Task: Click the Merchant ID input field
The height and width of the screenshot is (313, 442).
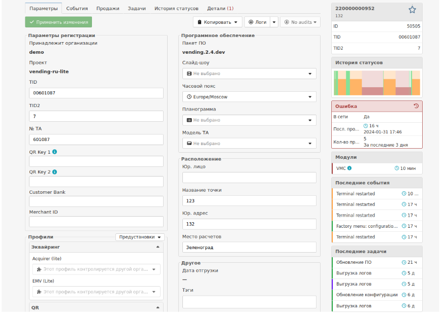Action: pos(96,222)
